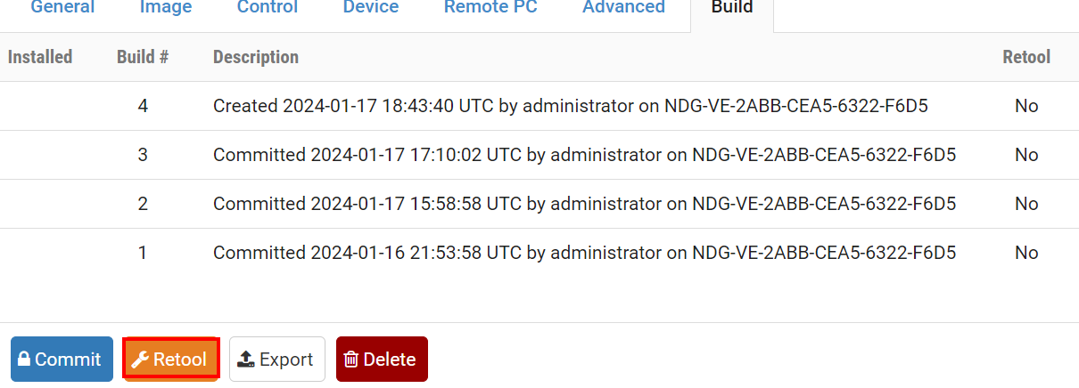Click the wrench icon on Retool button

[140, 360]
